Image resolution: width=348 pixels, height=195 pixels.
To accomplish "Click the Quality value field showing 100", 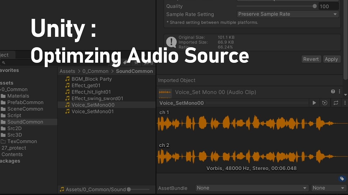I will point(329,6).
